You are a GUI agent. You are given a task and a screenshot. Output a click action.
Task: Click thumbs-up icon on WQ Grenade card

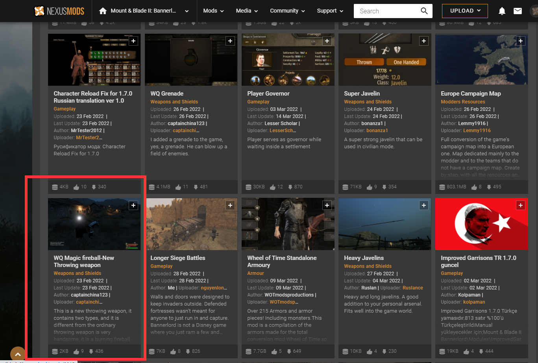point(178,187)
